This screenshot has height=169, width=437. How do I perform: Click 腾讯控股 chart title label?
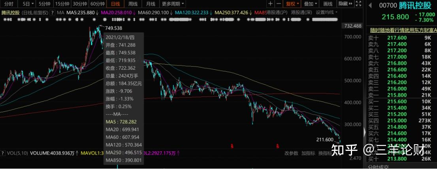pyautogui.click(x=10, y=13)
